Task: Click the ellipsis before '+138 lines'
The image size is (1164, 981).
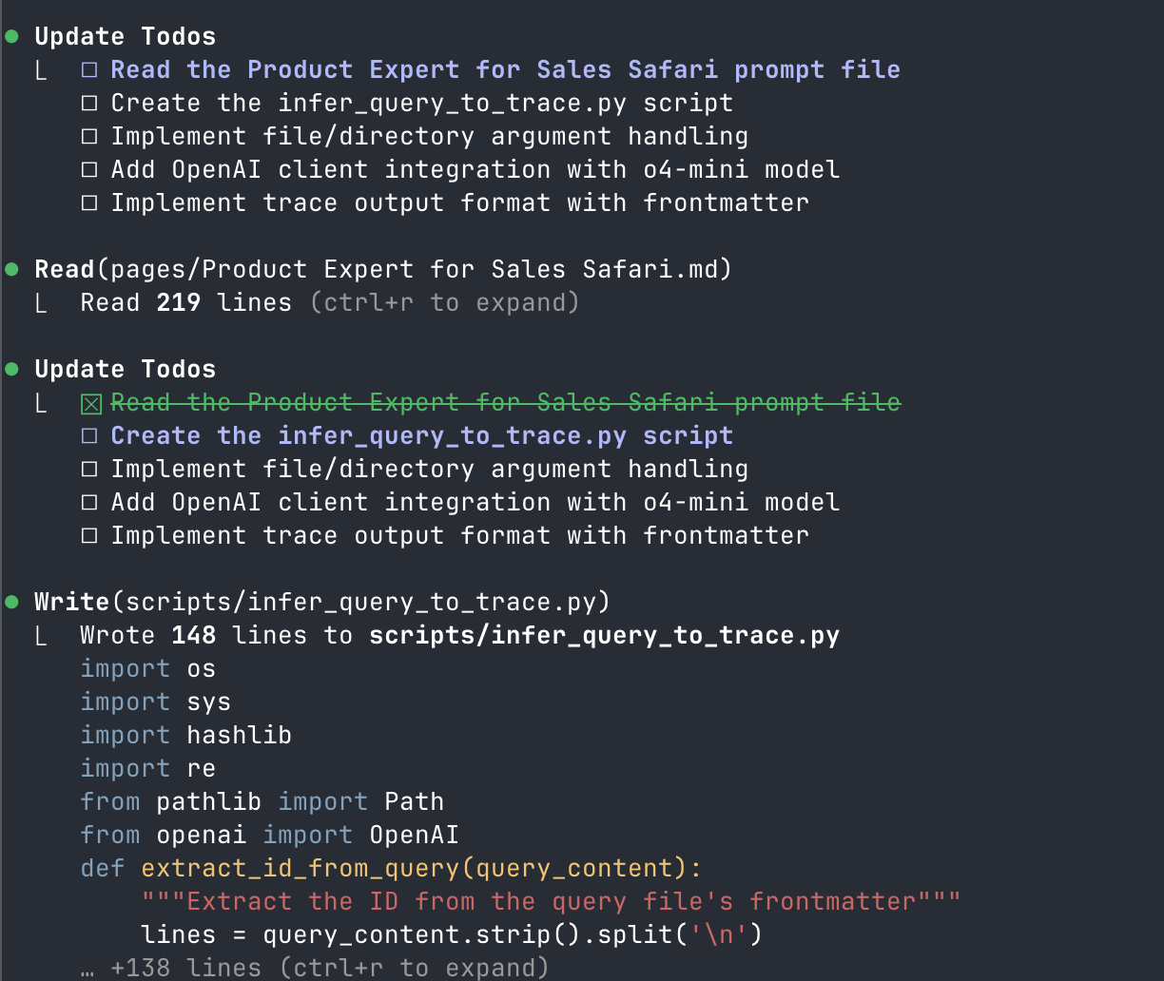Action: click(88, 969)
